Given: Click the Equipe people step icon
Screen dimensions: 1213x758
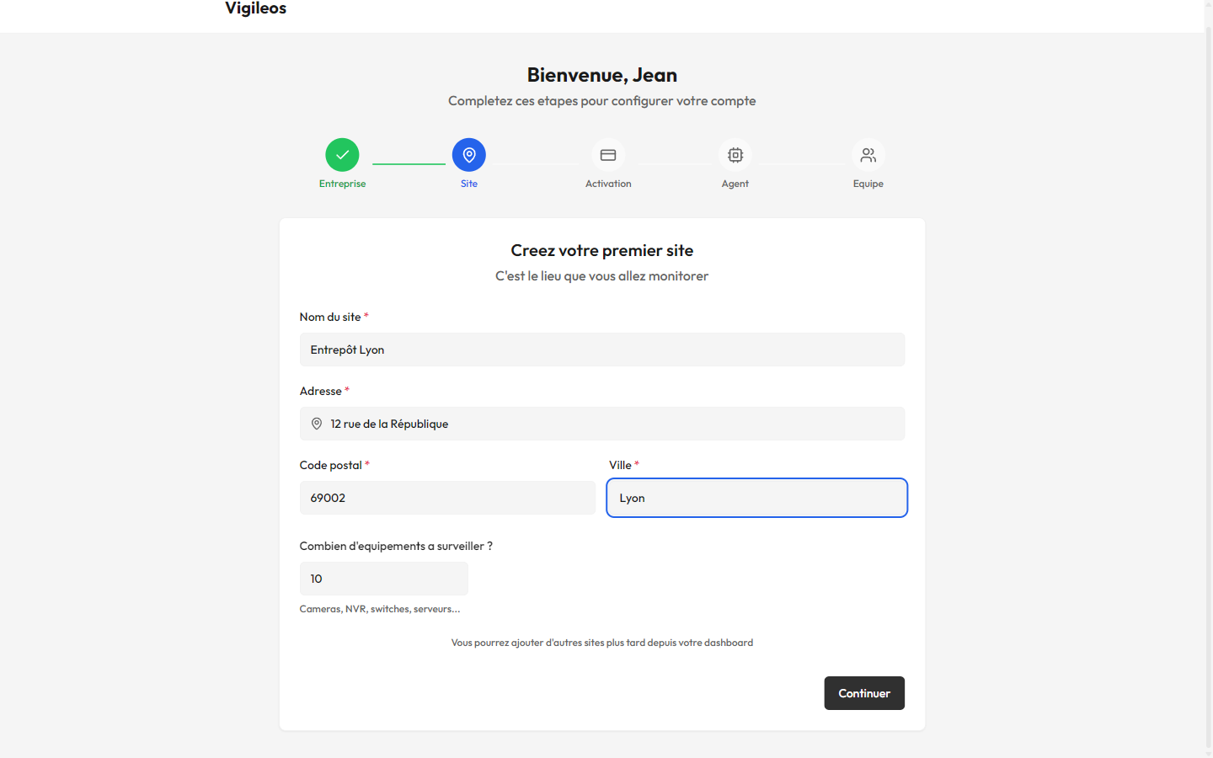Looking at the screenshot, I should tap(868, 155).
